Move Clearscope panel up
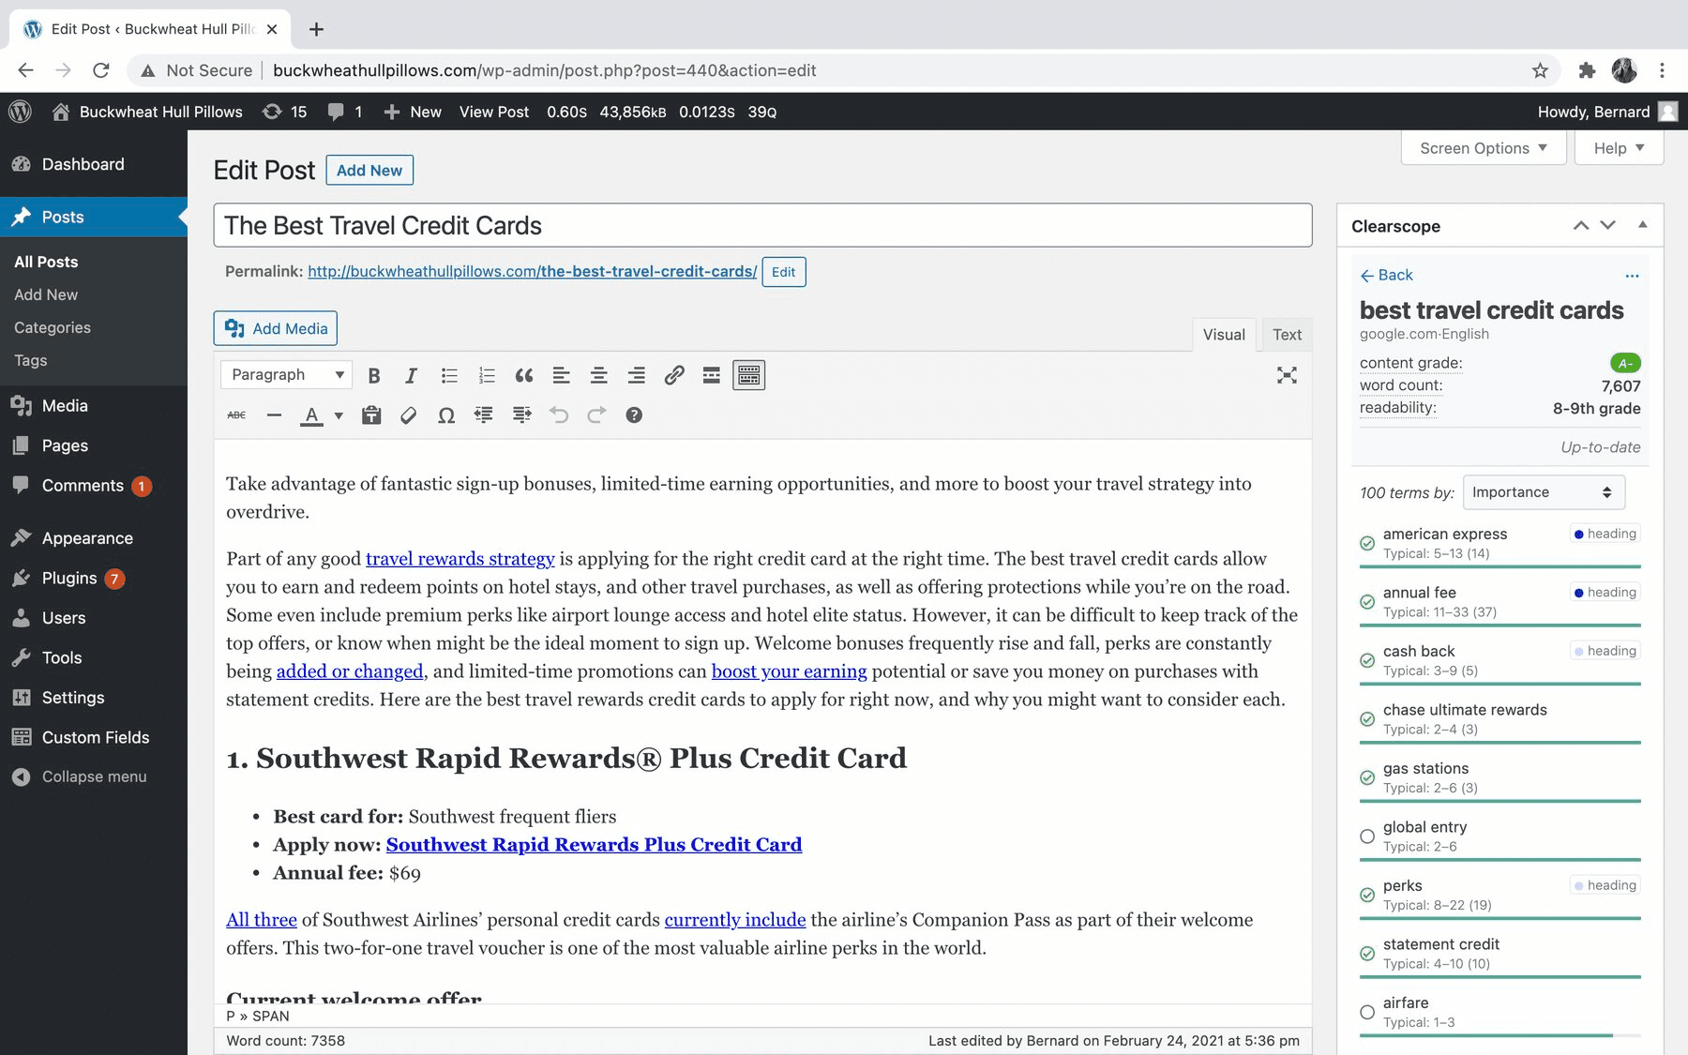 [1581, 225]
